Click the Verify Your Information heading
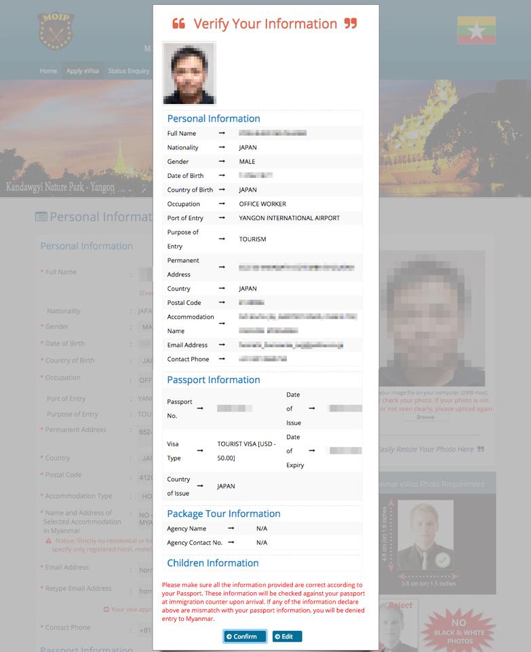The width and height of the screenshot is (531, 652). pyautogui.click(x=265, y=24)
